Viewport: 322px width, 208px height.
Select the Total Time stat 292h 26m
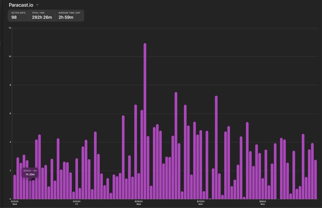42,15
